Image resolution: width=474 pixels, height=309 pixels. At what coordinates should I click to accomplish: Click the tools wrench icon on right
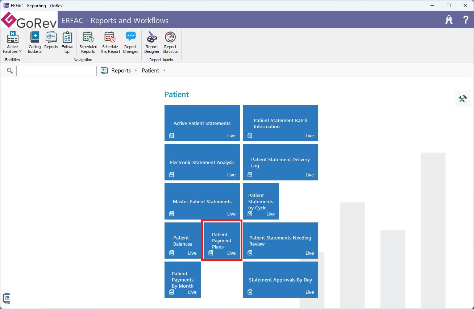coord(462,99)
